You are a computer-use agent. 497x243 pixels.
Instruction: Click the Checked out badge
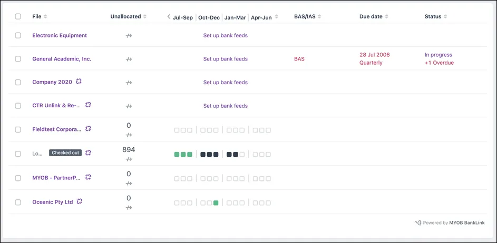pyautogui.click(x=65, y=153)
